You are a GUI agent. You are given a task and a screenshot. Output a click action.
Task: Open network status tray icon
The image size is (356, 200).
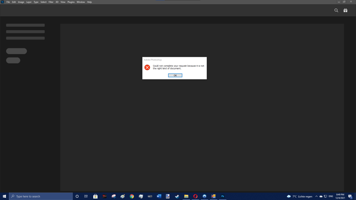pyautogui.click(x=325, y=196)
